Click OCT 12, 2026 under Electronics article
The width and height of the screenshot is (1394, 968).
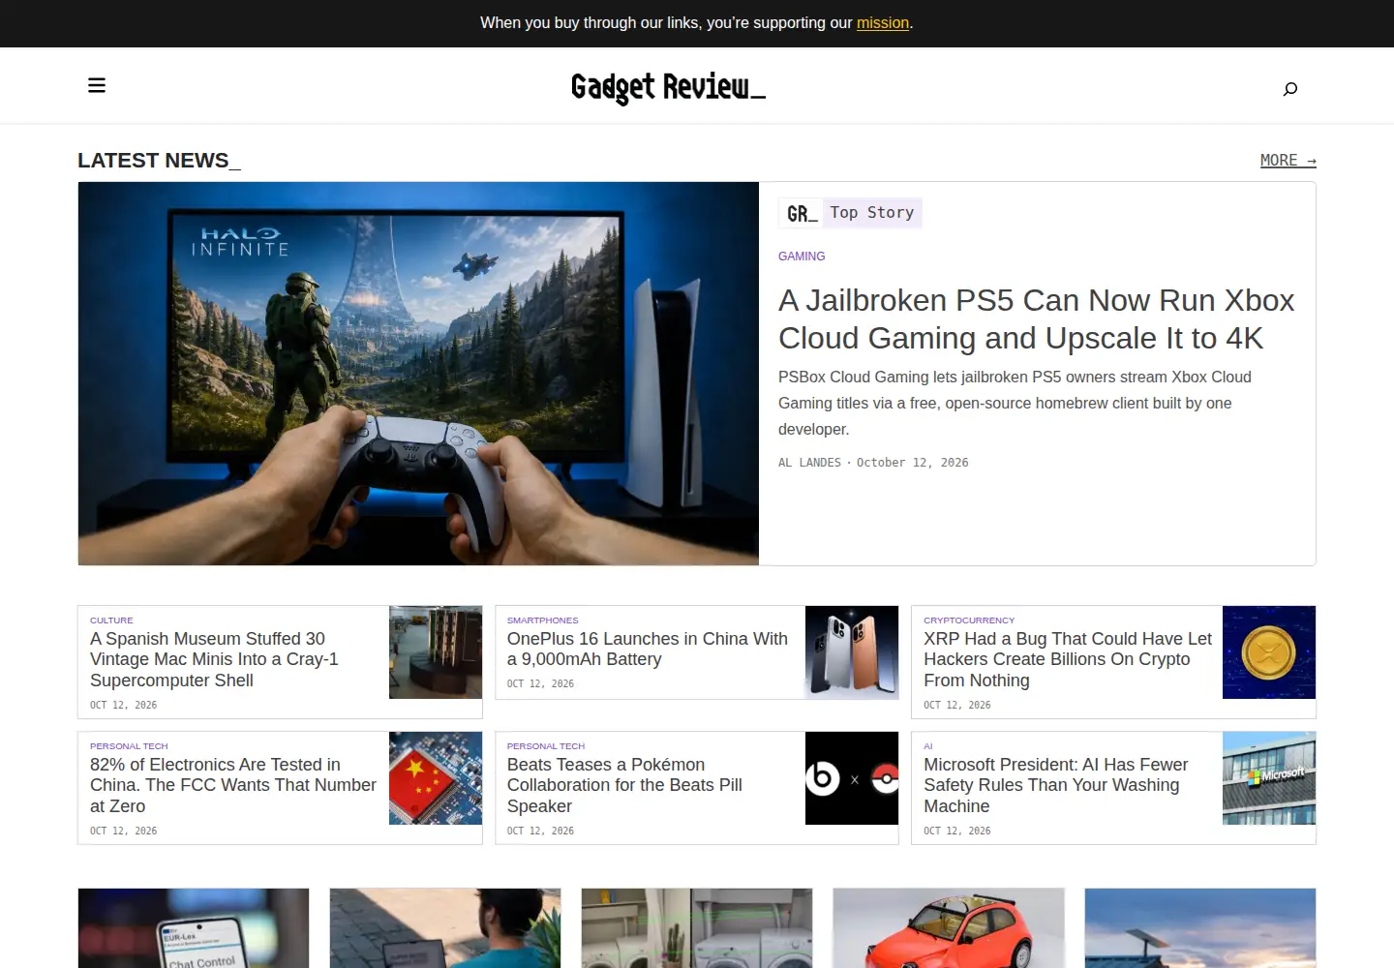123,831
